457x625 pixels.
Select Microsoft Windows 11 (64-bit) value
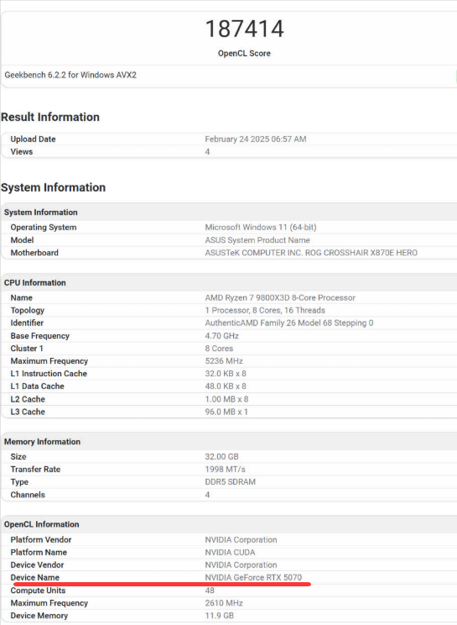[x=261, y=227]
